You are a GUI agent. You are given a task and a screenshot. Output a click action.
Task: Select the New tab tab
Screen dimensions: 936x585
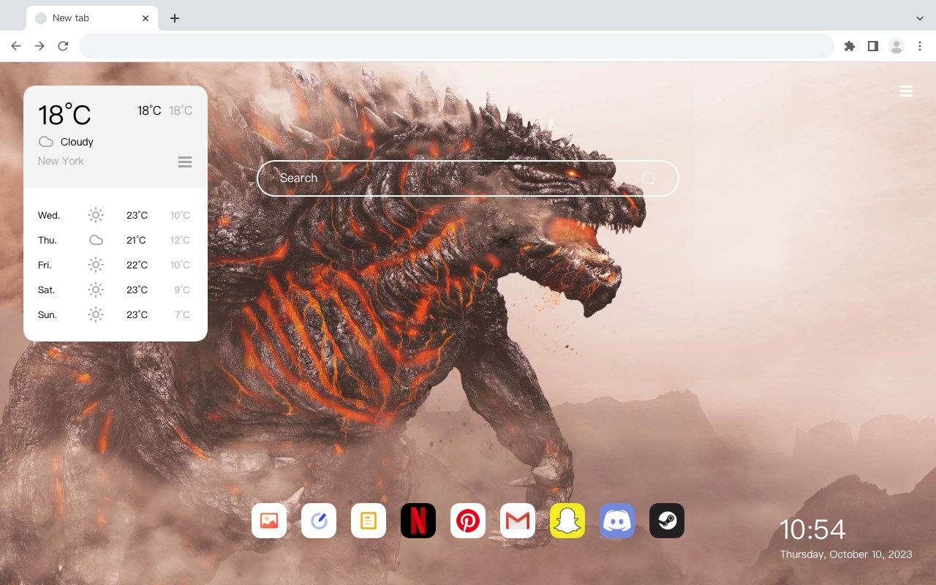click(x=92, y=18)
